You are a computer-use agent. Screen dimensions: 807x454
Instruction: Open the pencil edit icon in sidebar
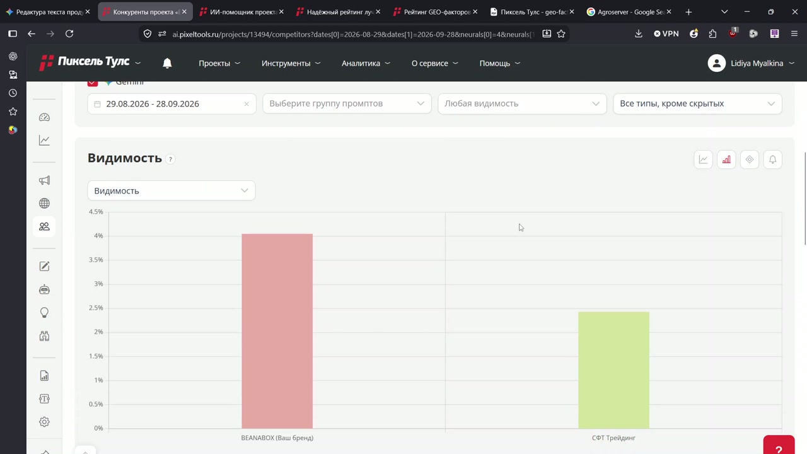(x=44, y=267)
